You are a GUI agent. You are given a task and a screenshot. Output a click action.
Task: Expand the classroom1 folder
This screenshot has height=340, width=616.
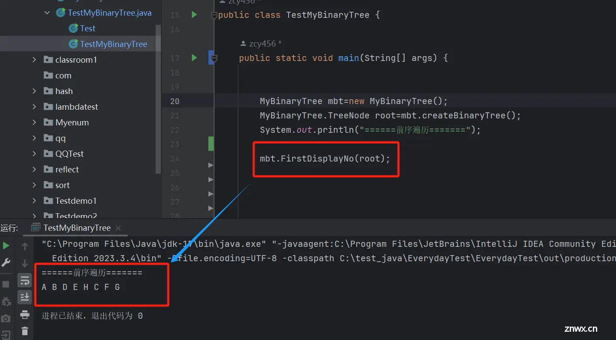(34, 60)
